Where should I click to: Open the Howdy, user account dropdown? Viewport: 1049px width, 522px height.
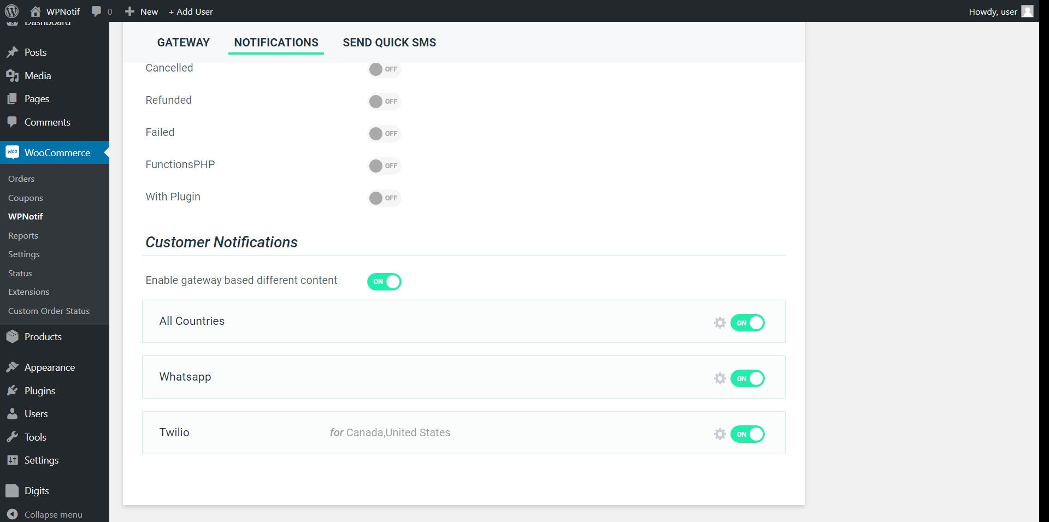tap(993, 11)
